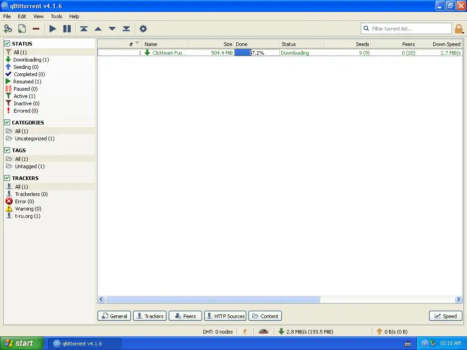Click the search magnifier icon in filter box
The height and width of the screenshot is (350, 467).
[x=366, y=28]
